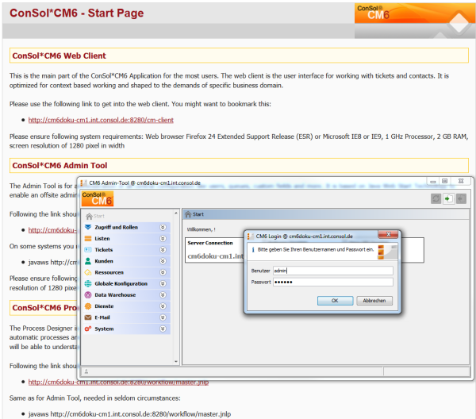Expand the Ressourcen section chevron

point(163,272)
